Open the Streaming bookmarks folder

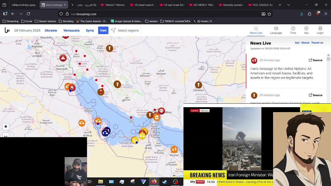(x=11, y=21)
